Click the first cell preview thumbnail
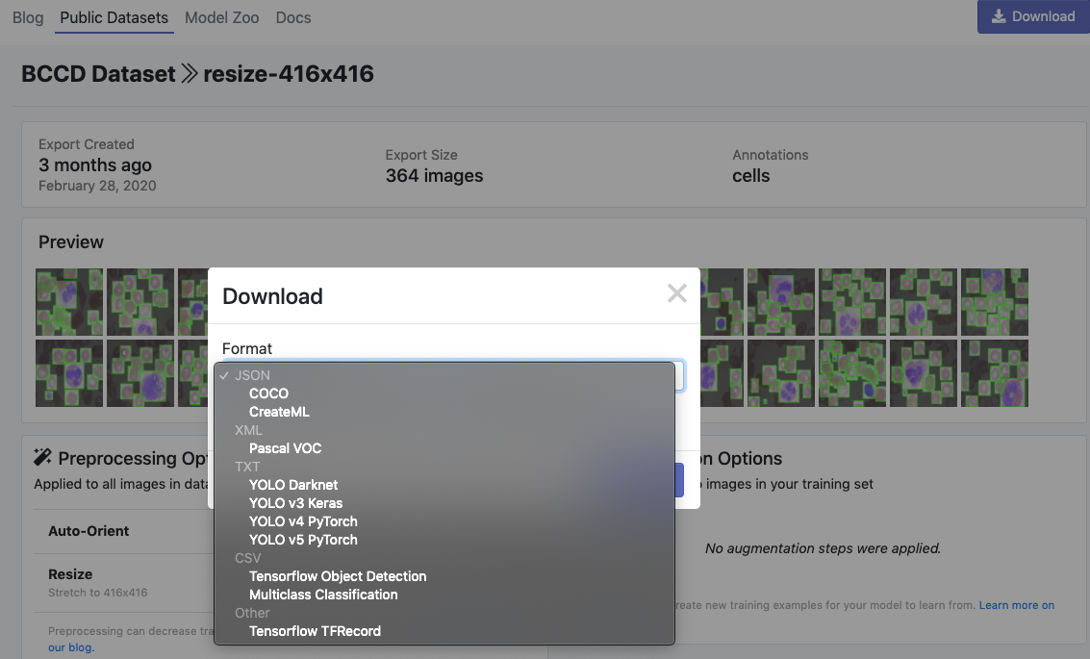Viewport: 1090px width, 659px height. click(x=68, y=301)
